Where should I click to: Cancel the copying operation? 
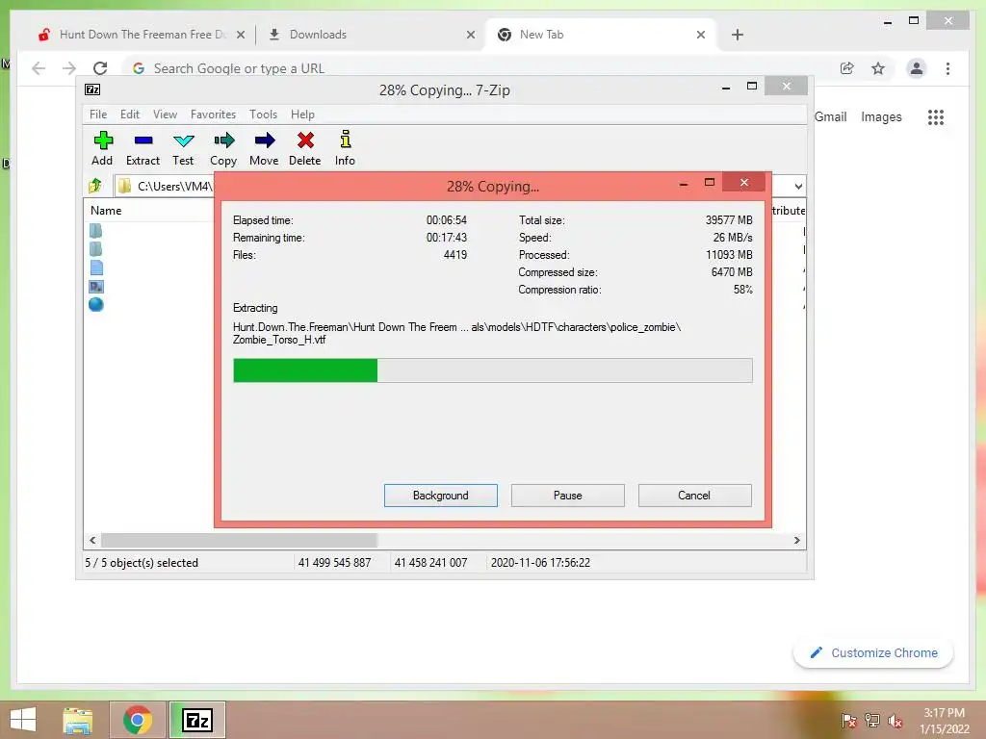coord(694,496)
